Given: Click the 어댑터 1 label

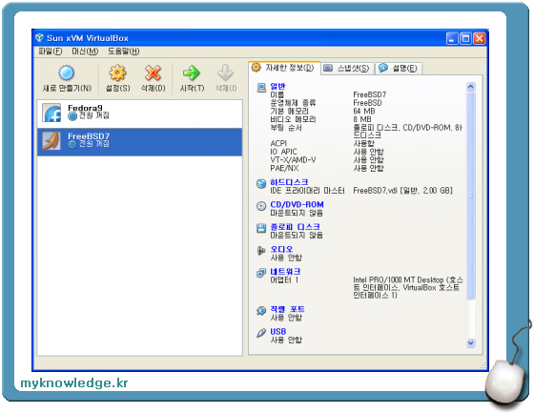Looking at the screenshot, I should (x=285, y=280).
